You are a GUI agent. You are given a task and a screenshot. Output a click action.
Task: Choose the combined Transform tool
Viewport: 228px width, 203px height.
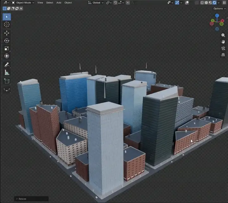point(7,56)
